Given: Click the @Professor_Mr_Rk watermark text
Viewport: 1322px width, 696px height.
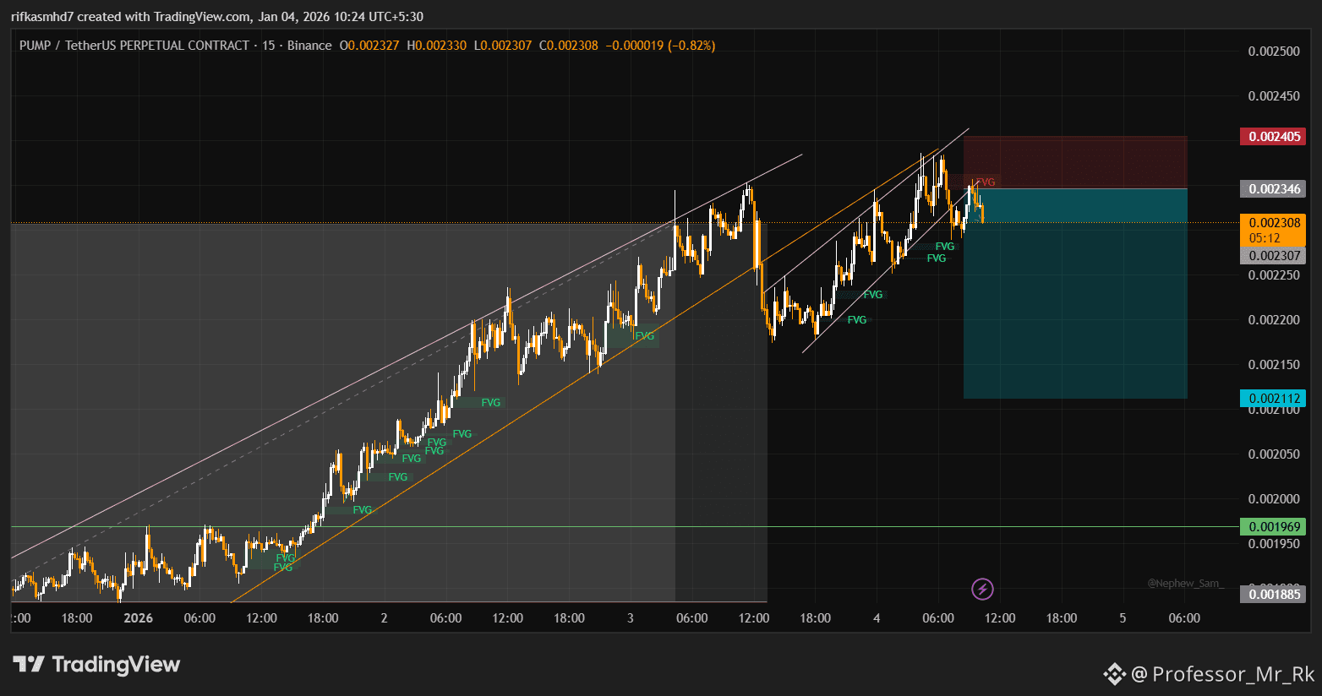Looking at the screenshot, I should point(1223,673).
